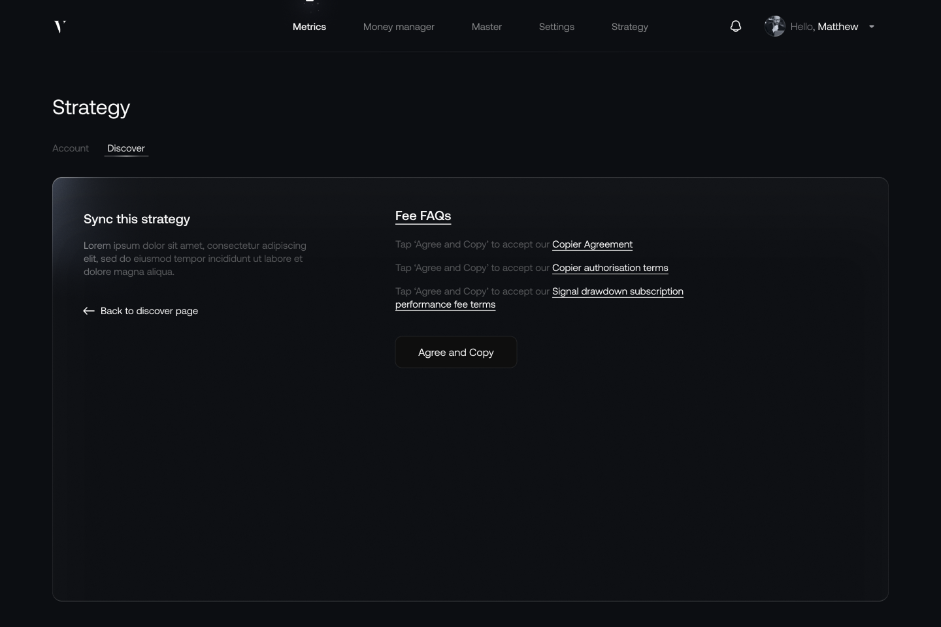Click the Sync this strategy heading
The height and width of the screenshot is (627, 941).
tap(137, 219)
